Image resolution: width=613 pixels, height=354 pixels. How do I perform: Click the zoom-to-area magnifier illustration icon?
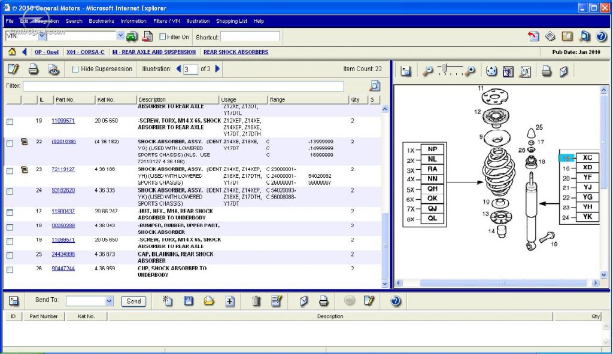(525, 71)
